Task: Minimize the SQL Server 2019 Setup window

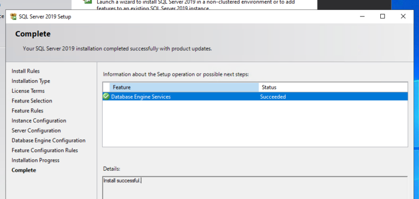Action: click(362, 16)
